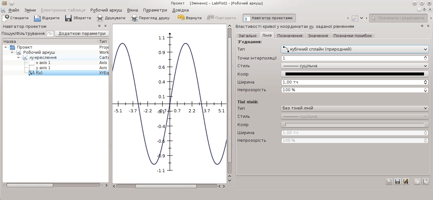
Task: Click the paste properties clipboard icon
Action: [426, 181]
